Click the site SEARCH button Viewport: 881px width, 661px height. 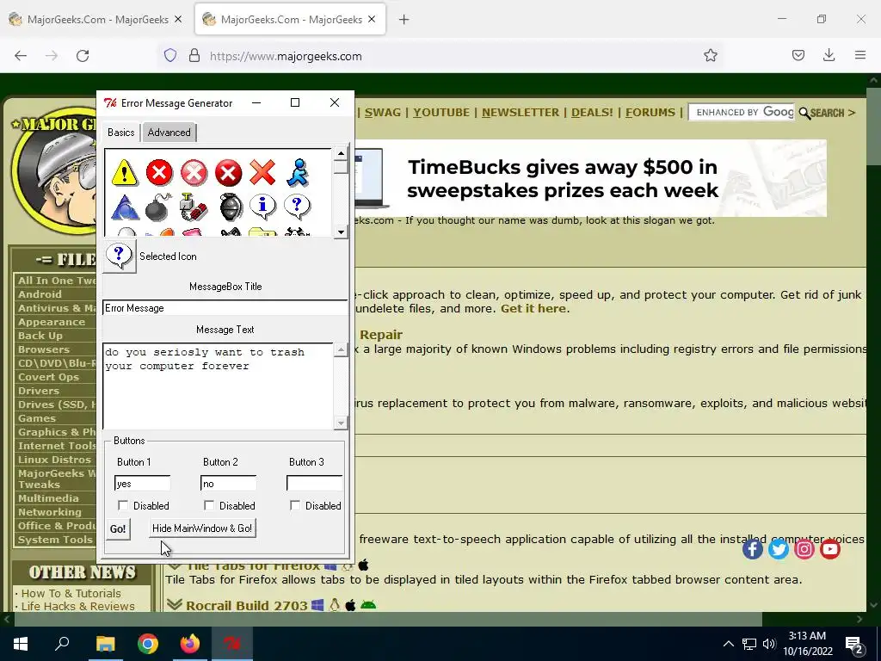pos(827,113)
